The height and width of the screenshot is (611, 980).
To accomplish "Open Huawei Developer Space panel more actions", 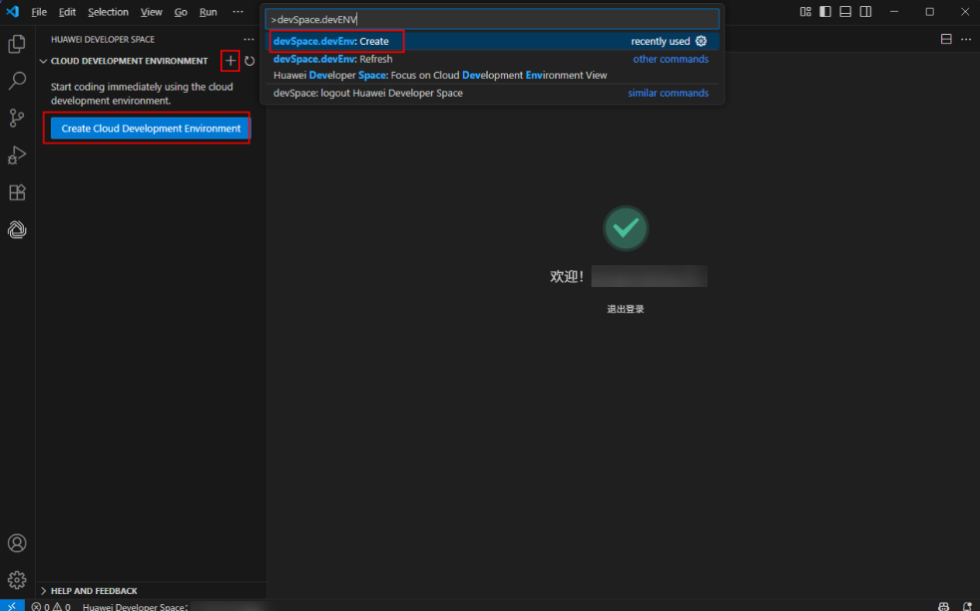I will coord(249,39).
